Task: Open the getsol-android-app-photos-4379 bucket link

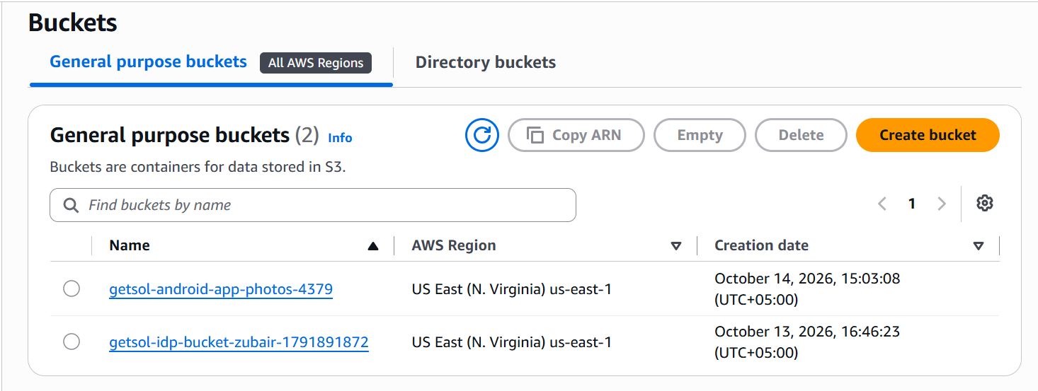Action: 221,289
